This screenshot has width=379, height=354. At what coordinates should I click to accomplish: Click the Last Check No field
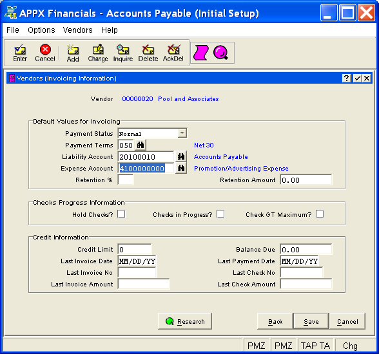click(x=302, y=272)
